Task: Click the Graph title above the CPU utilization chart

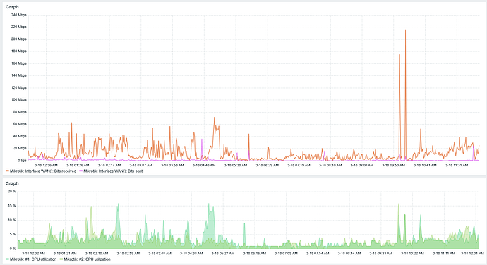Action: 12,183
